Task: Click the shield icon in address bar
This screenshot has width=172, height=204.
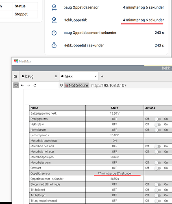Action: coord(61,85)
